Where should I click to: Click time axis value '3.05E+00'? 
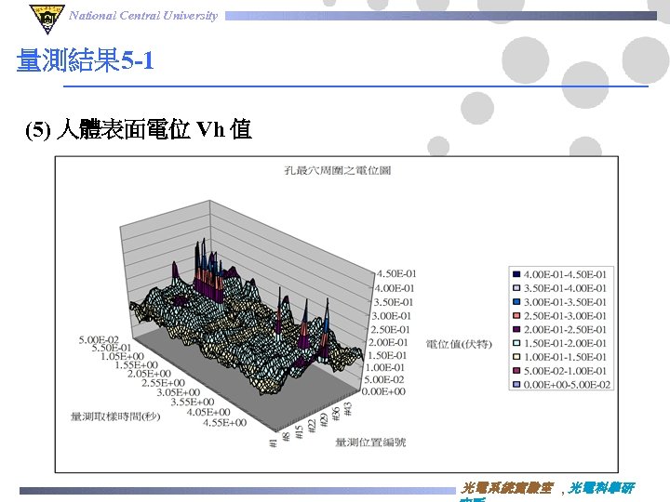pyautogui.click(x=178, y=392)
